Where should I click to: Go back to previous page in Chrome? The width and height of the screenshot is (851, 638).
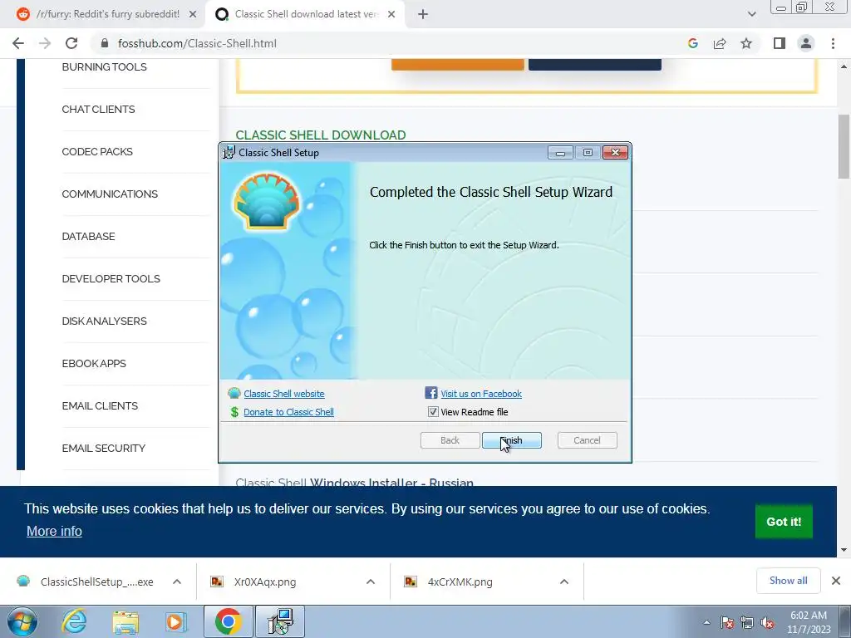[x=18, y=43]
